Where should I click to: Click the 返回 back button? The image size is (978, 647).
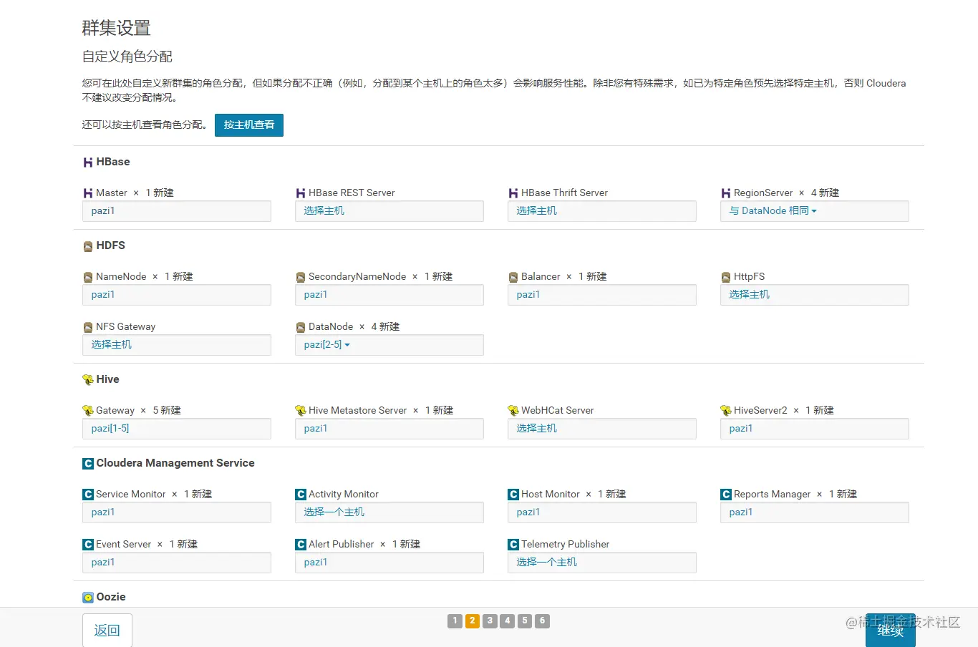[107, 631]
